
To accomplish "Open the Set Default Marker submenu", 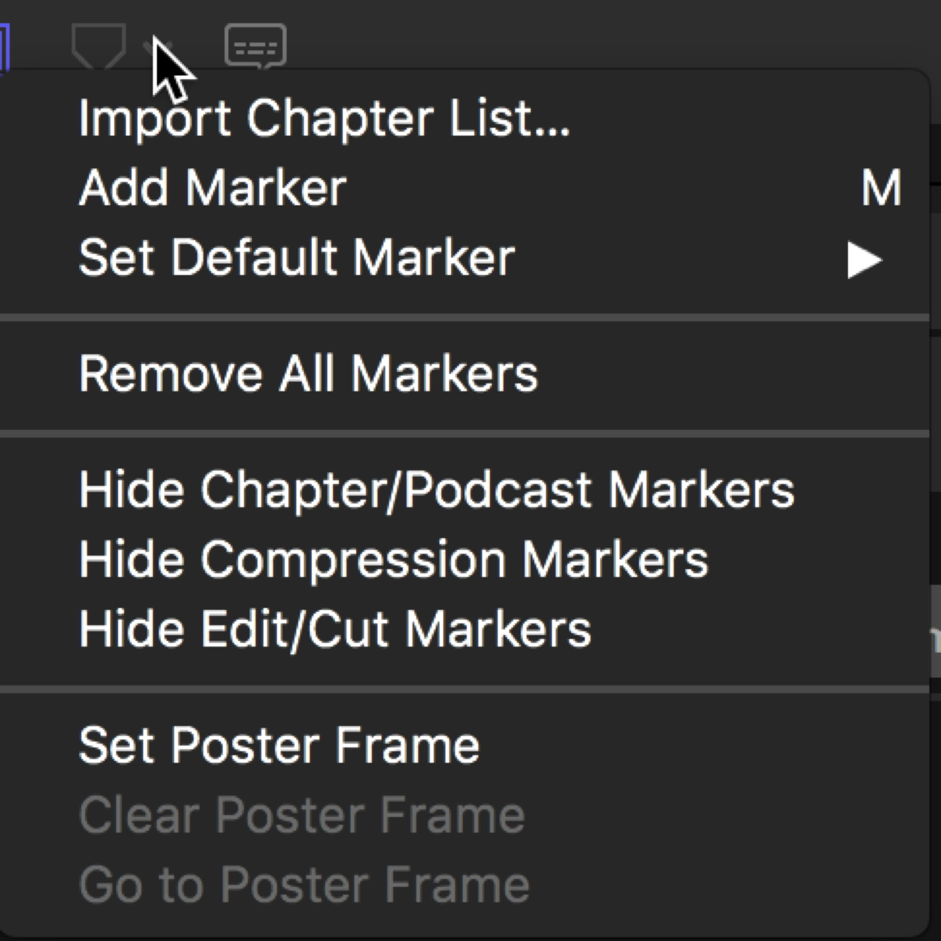I will 297,257.
